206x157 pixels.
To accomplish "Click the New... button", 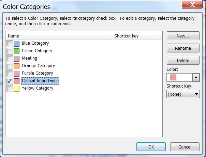I will pos(183,36).
